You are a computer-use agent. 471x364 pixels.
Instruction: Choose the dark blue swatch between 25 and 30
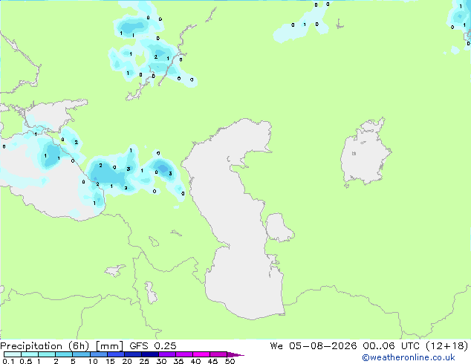(x=150, y=354)
